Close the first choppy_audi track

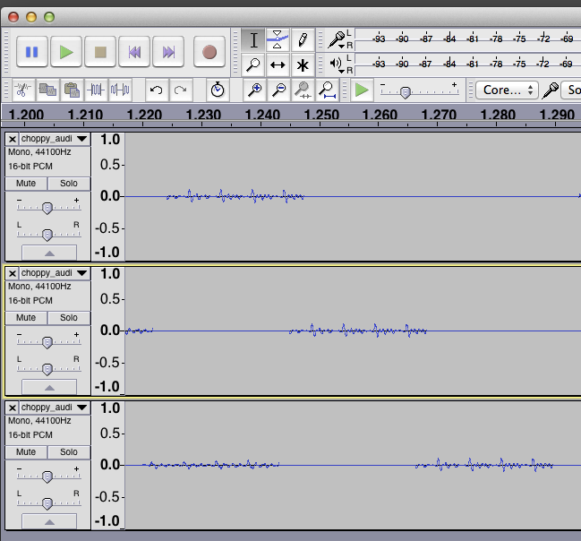[13, 139]
